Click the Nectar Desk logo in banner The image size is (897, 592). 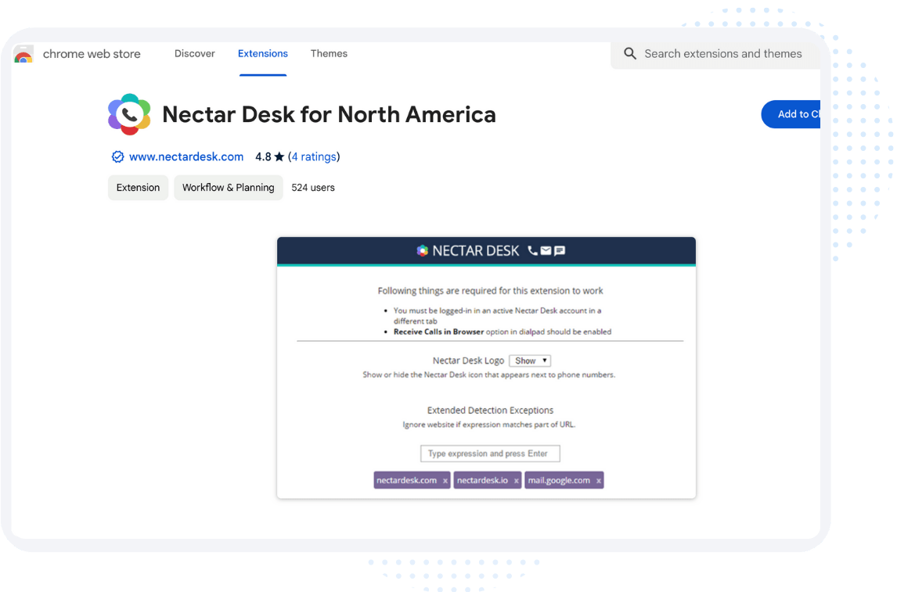[423, 251]
